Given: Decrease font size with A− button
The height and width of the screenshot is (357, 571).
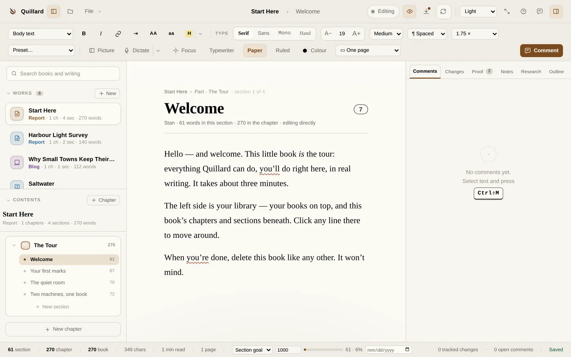Looking at the screenshot, I should tap(328, 33).
